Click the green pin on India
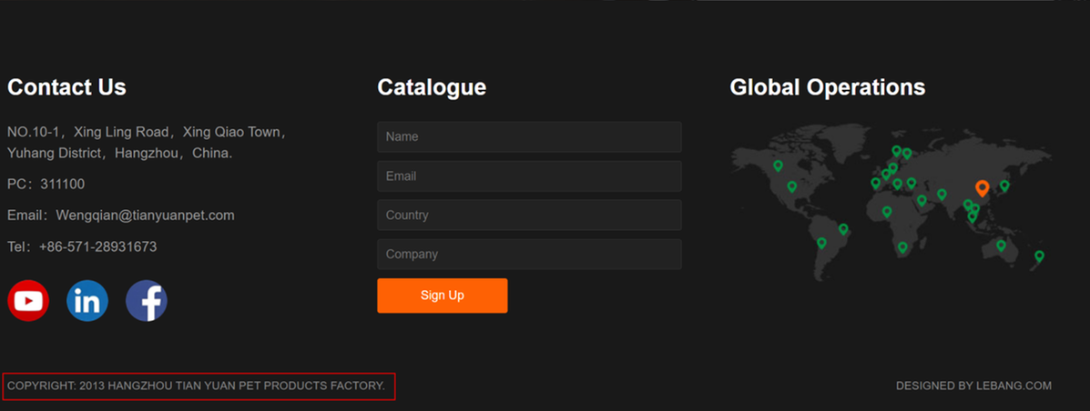 pyautogui.click(x=942, y=195)
